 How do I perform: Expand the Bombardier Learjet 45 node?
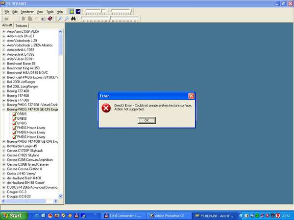pyautogui.click(x=4, y=146)
